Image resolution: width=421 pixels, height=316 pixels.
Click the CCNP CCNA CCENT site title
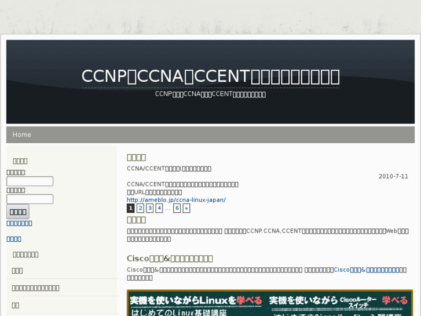pyautogui.click(x=211, y=76)
